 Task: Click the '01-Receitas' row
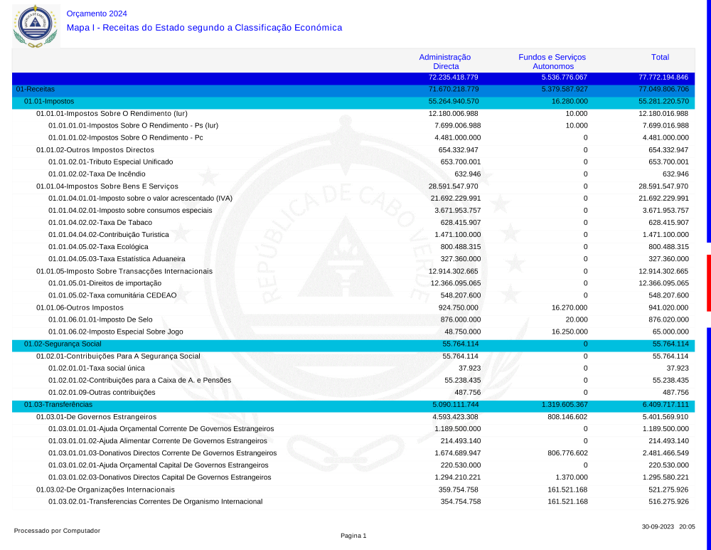(x=36, y=90)
